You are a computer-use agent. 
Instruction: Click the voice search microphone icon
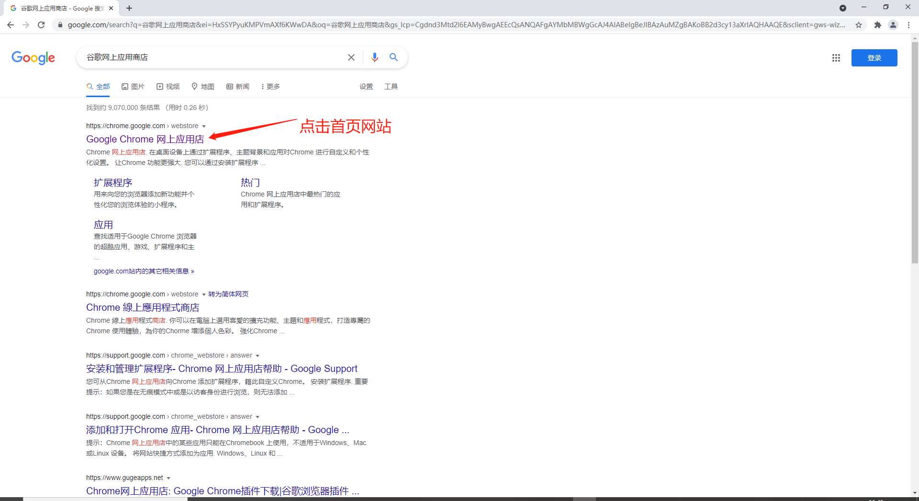coord(374,57)
